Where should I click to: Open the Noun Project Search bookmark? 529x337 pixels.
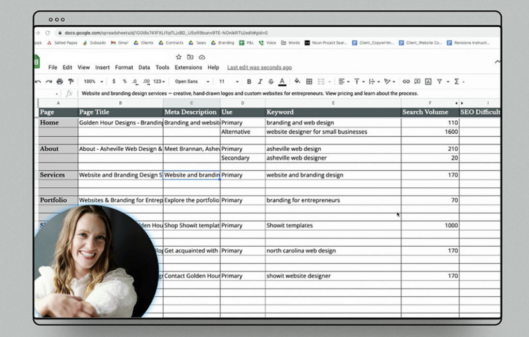(x=325, y=43)
